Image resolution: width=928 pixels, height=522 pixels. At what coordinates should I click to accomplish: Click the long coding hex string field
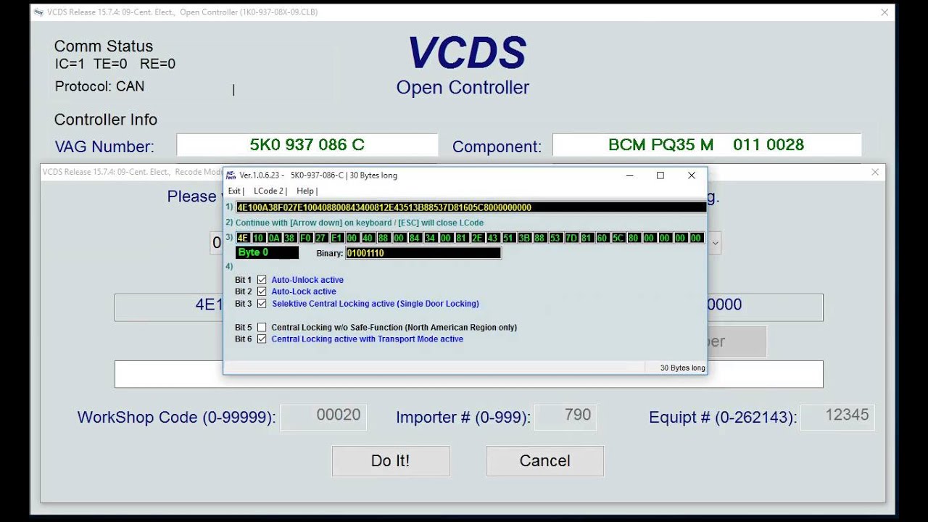(471, 207)
